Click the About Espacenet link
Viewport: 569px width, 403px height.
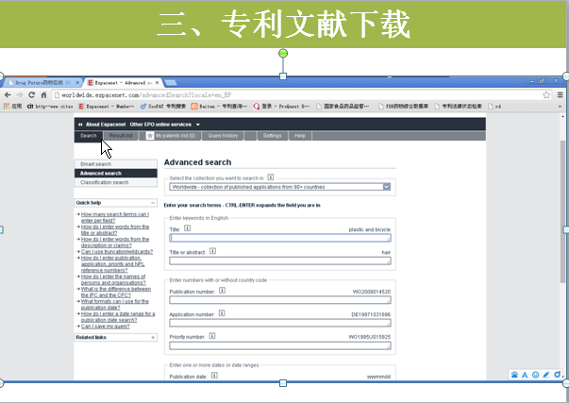(x=106, y=125)
